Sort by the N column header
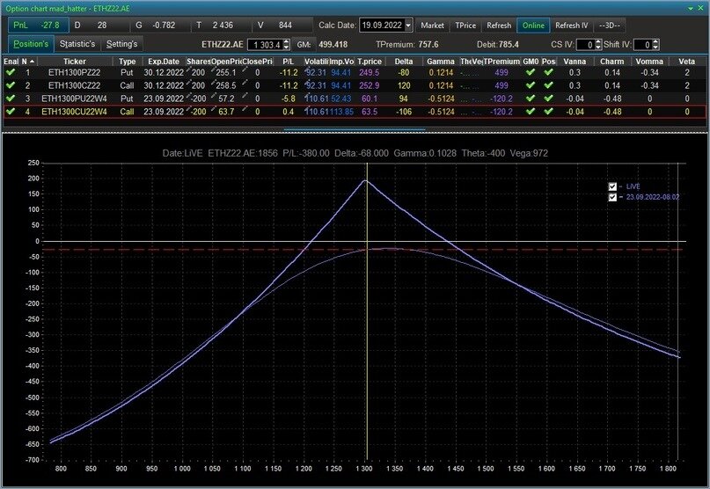 [x=28, y=62]
